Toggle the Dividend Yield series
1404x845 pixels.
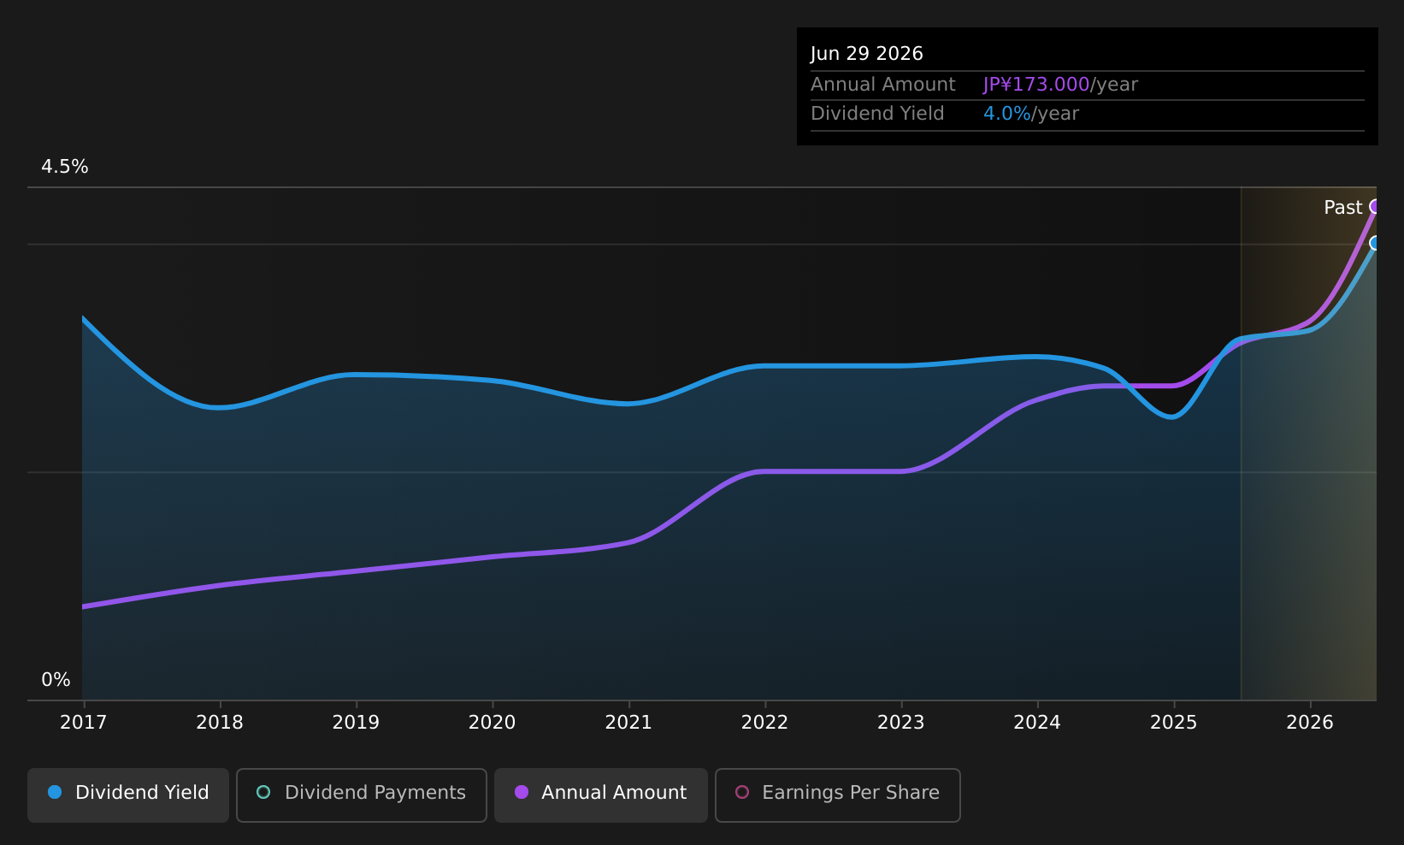[128, 795]
